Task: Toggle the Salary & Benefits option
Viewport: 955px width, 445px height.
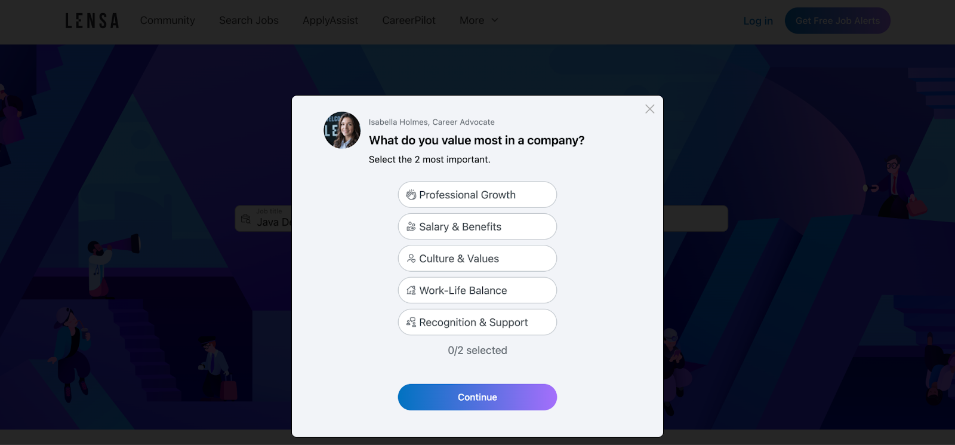Action: (477, 227)
